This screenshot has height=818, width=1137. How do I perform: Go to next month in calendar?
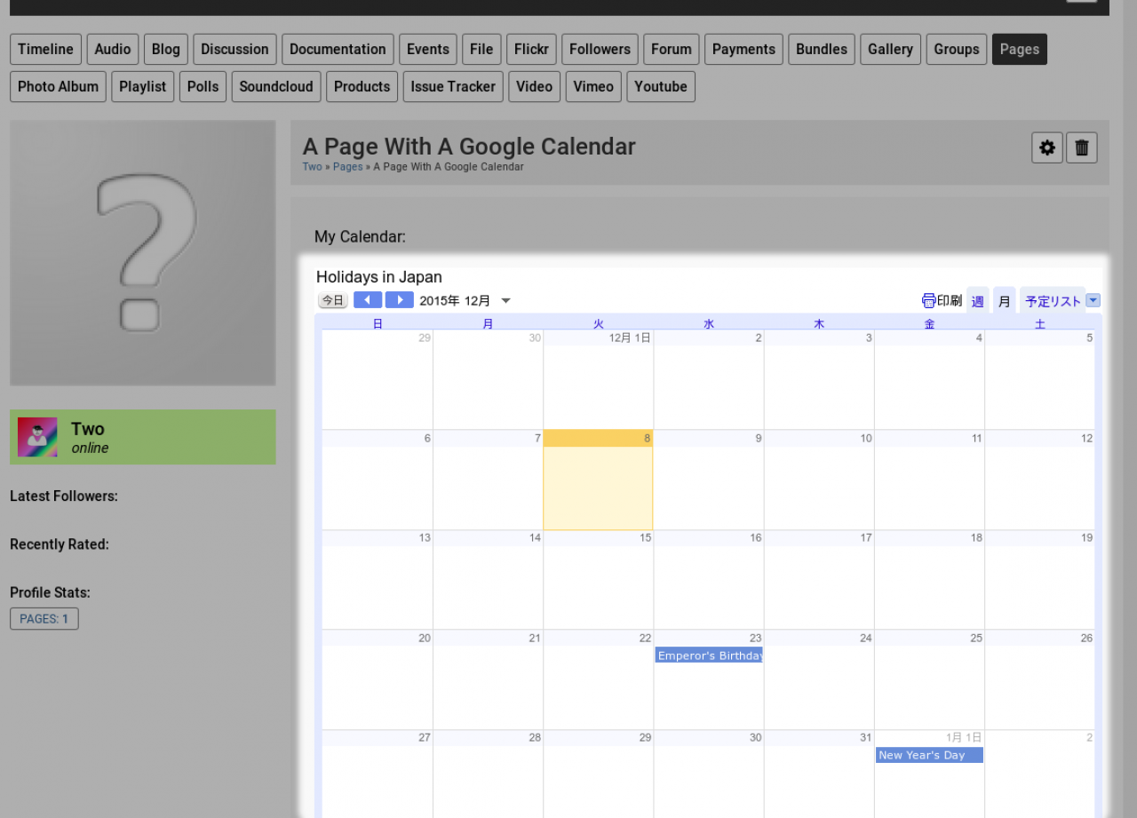pos(400,300)
